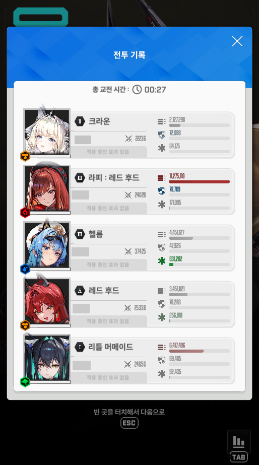This screenshot has width=259, height=465.
Task: Click 레드 후드 character portrait
Action: click(x=47, y=301)
